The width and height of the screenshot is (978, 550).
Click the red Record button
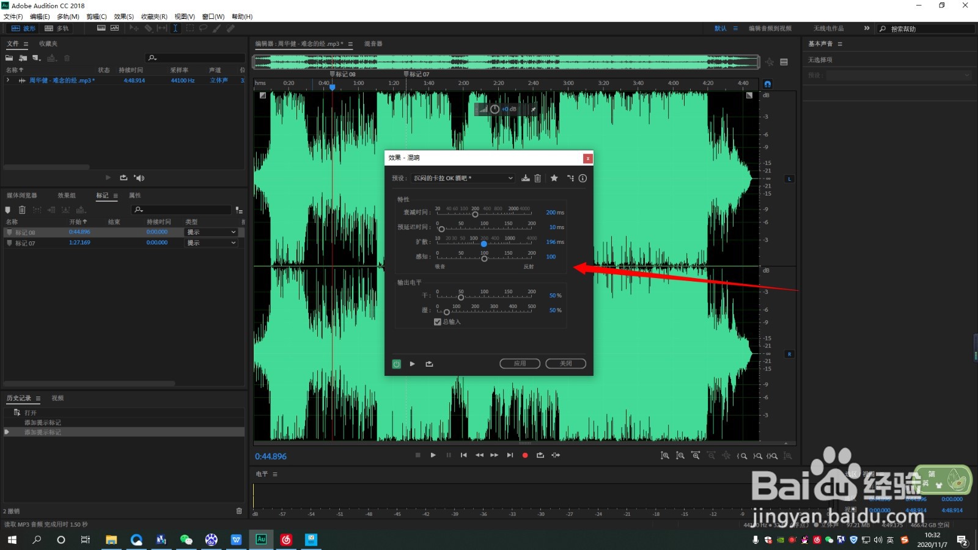525,455
